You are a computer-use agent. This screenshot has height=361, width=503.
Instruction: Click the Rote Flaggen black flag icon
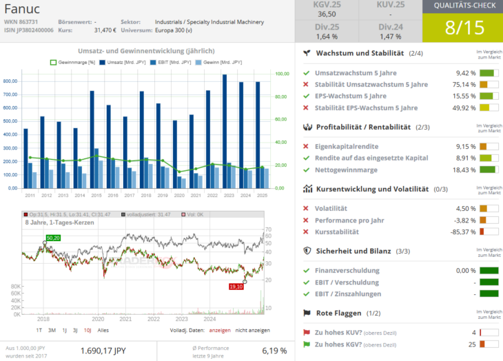[x=307, y=313]
